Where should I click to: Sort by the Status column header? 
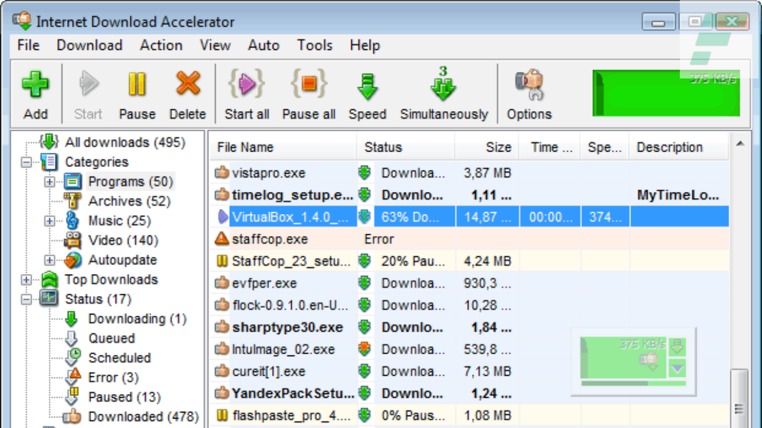coord(405,147)
